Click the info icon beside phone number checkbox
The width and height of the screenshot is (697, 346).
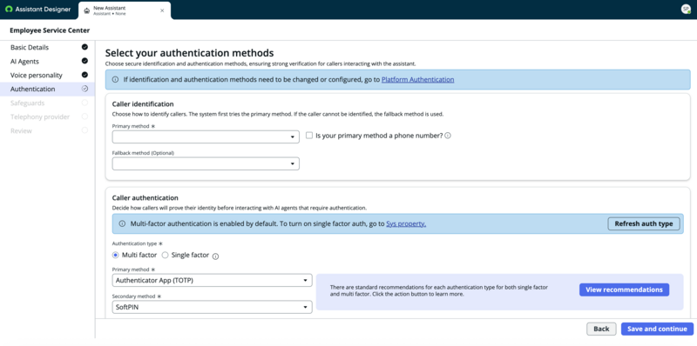point(448,136)
